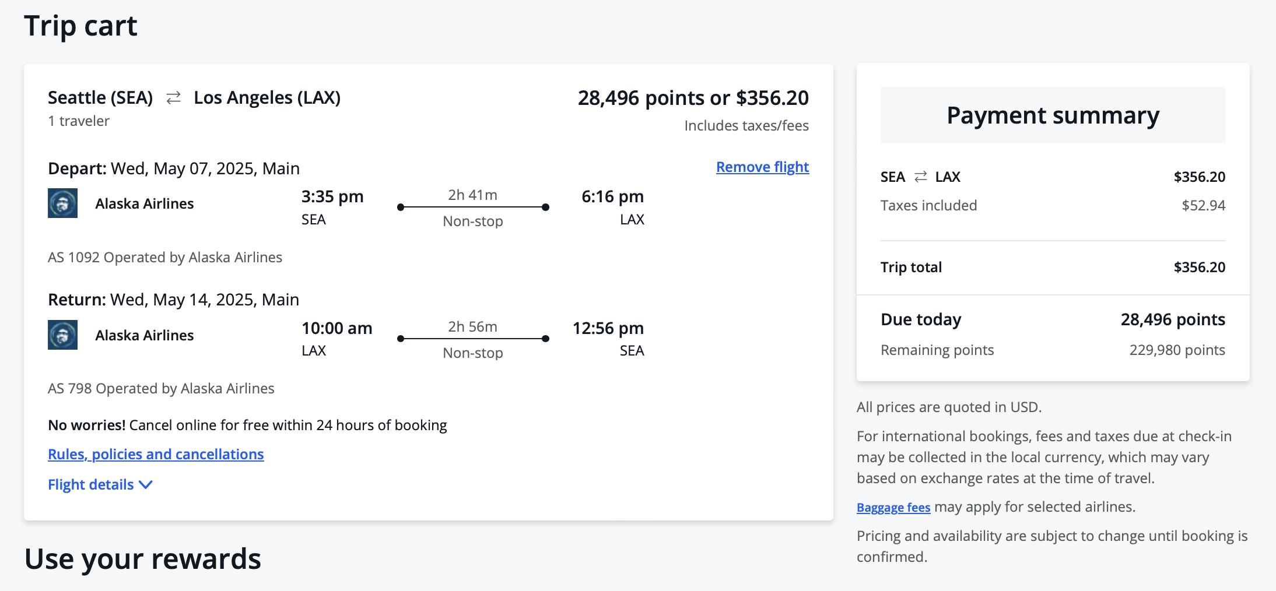Screen dimensions: 1276x591
Task: Remove flight from trip cart
Action: tap(762, 167)
